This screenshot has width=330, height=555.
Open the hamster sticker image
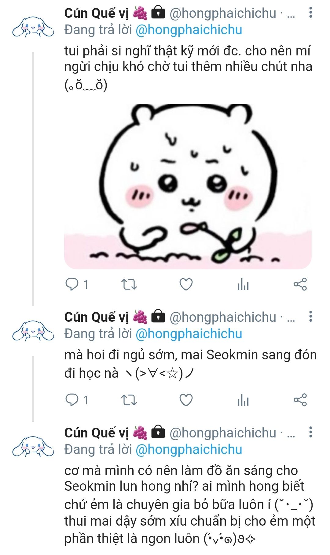(x=188, y=187)
